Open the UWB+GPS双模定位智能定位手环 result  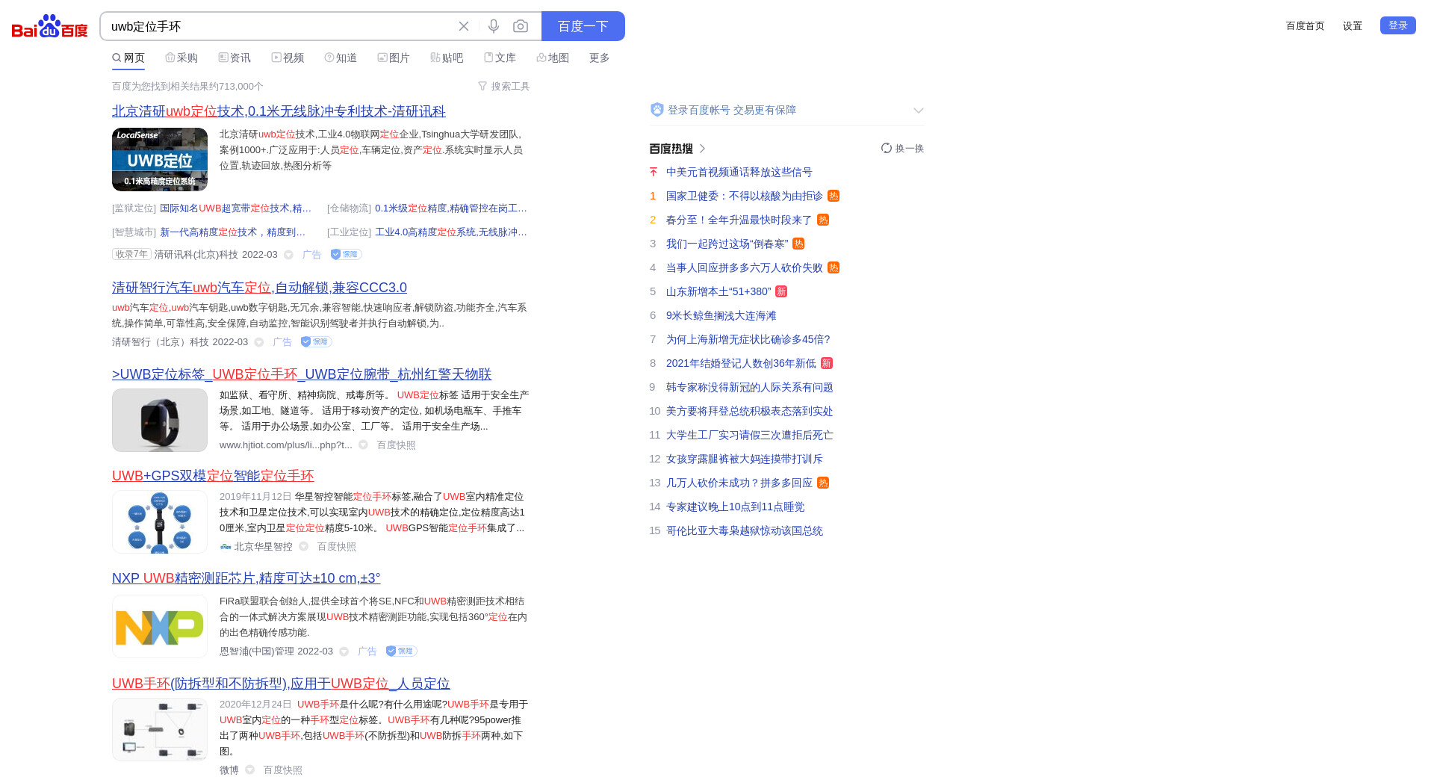coord(213,476)
